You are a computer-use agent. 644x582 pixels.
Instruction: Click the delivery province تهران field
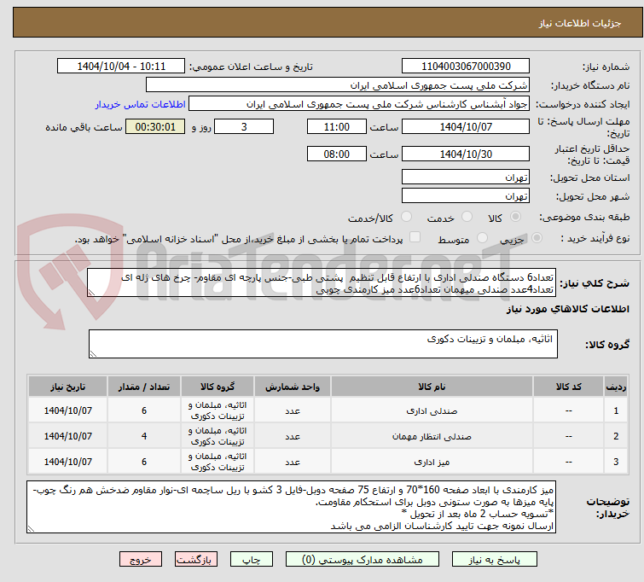466,178
